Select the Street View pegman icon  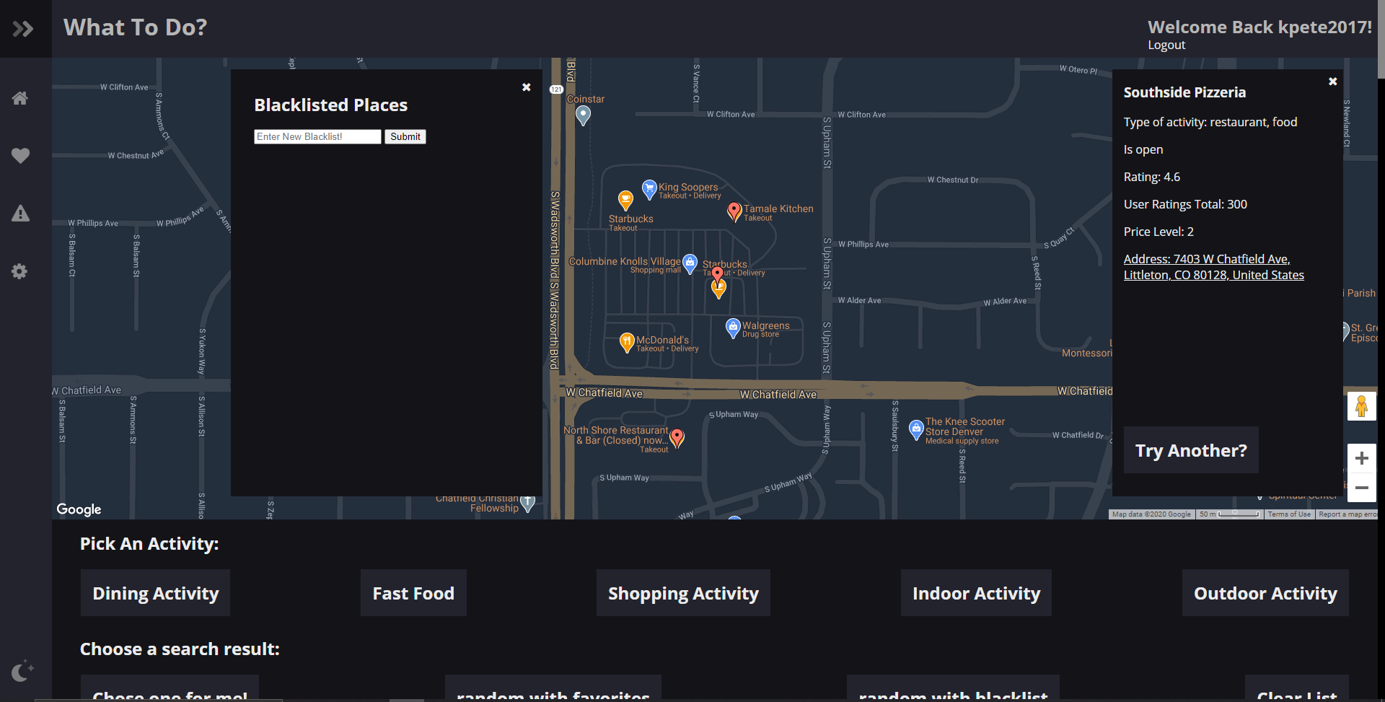click(x=1361, y=406)
